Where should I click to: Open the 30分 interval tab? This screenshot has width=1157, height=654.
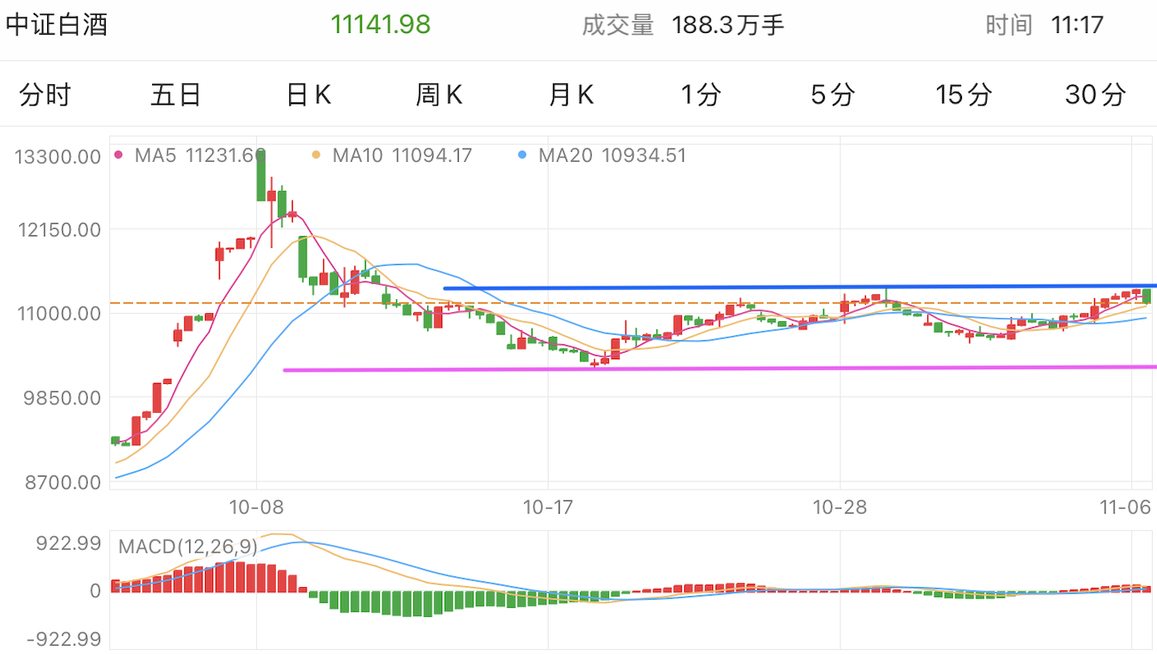(1095, 95)
